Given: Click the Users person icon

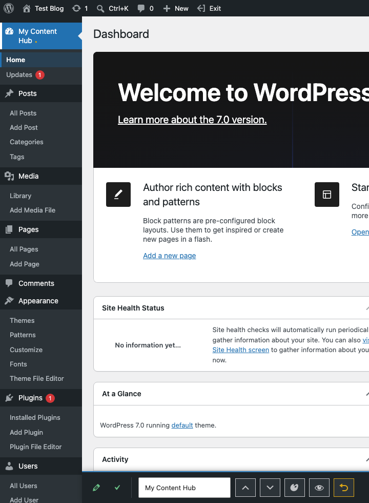Looking at the screenshot, I should (x=9, y=466).
